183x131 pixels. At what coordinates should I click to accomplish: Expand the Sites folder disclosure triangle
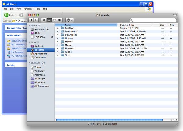pyautogui.click(x=57, y=55)
